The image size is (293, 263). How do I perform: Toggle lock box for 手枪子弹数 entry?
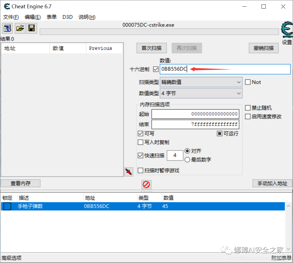click(x=7, y=206)
